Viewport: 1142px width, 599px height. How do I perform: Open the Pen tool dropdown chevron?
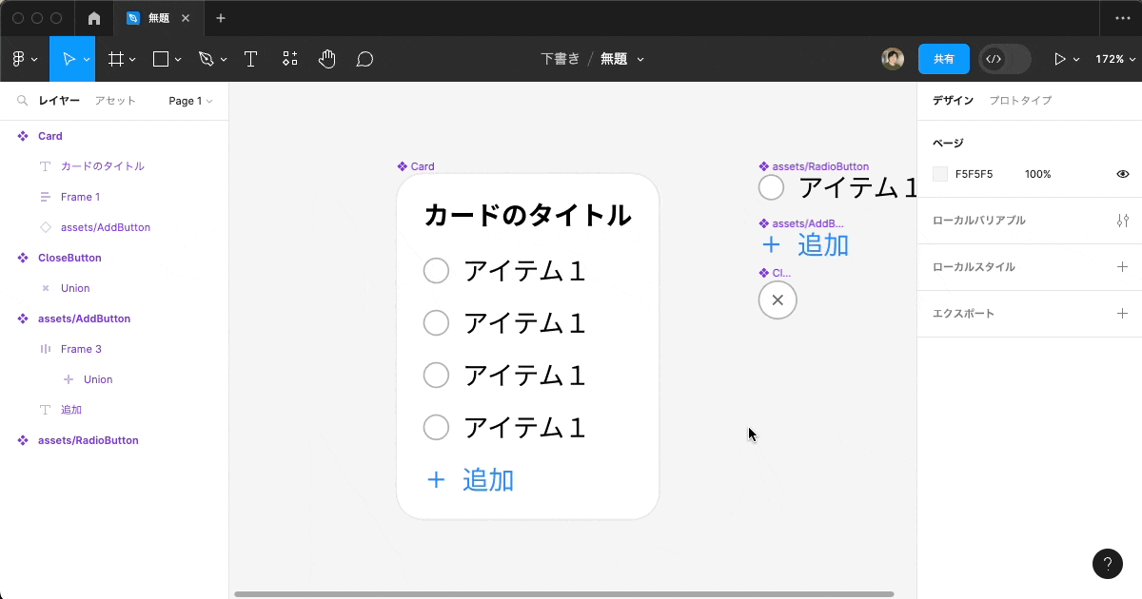pyautogui.click(x=224, y=59)
